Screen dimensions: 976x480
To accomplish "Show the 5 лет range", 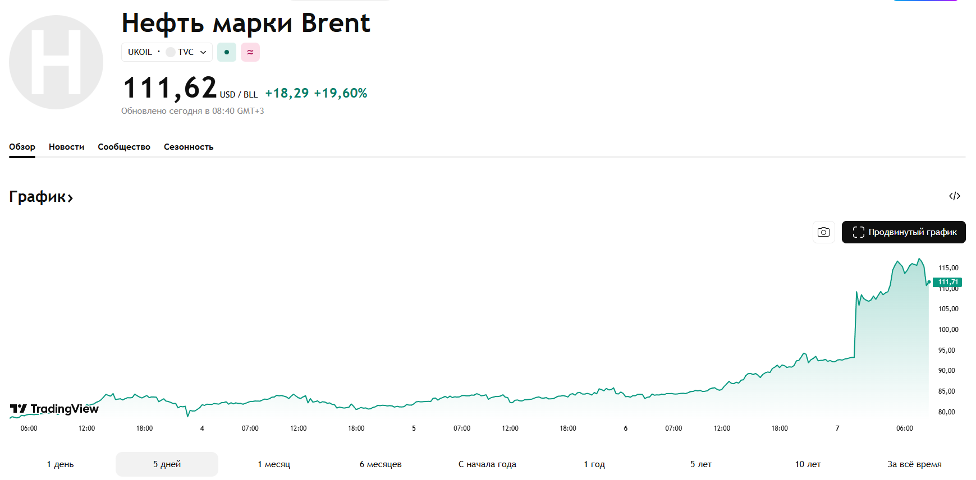I will tap(701, 464).
